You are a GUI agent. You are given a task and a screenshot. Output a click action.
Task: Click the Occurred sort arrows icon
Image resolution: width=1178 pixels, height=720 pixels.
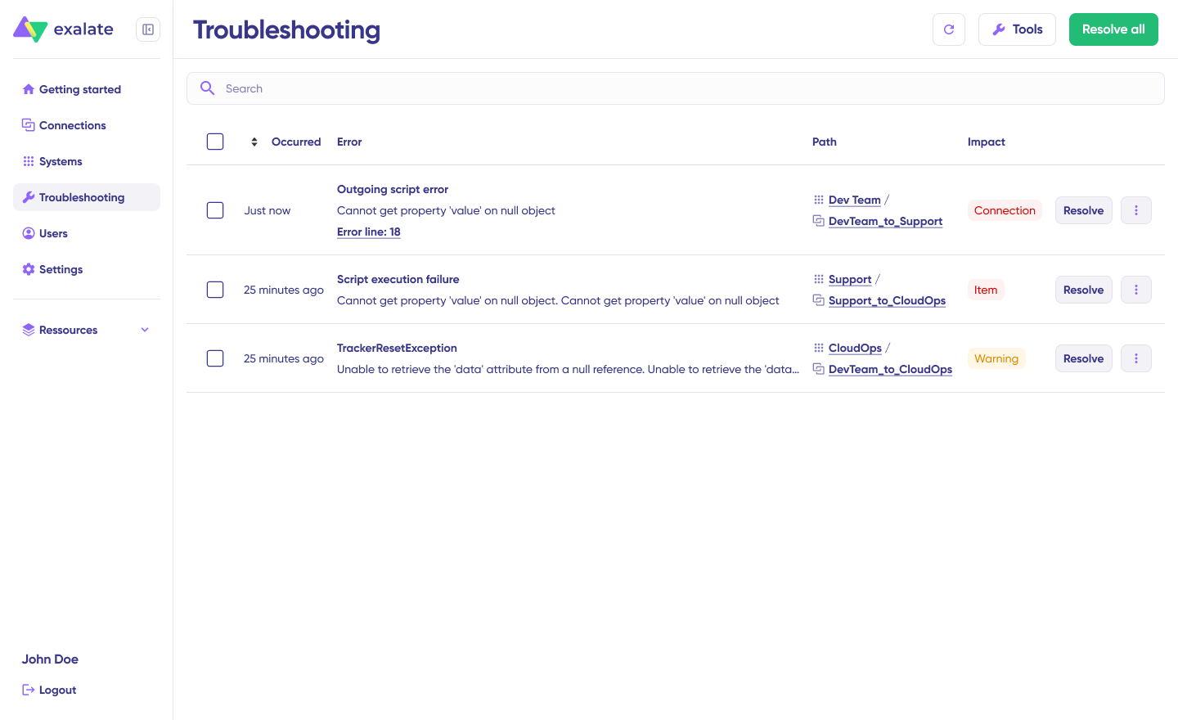pyautogui.click(x=254, y=142)
